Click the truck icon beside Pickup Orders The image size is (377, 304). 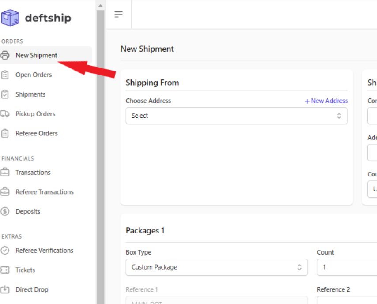click(x=5, y=114)
